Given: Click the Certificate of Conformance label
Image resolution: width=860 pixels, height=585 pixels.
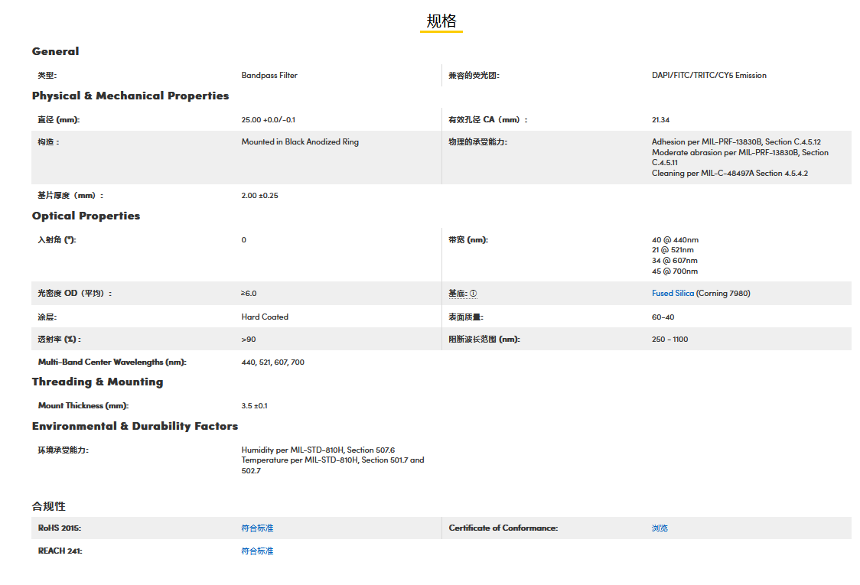Looking at the screenshot, I should (503, 528).
